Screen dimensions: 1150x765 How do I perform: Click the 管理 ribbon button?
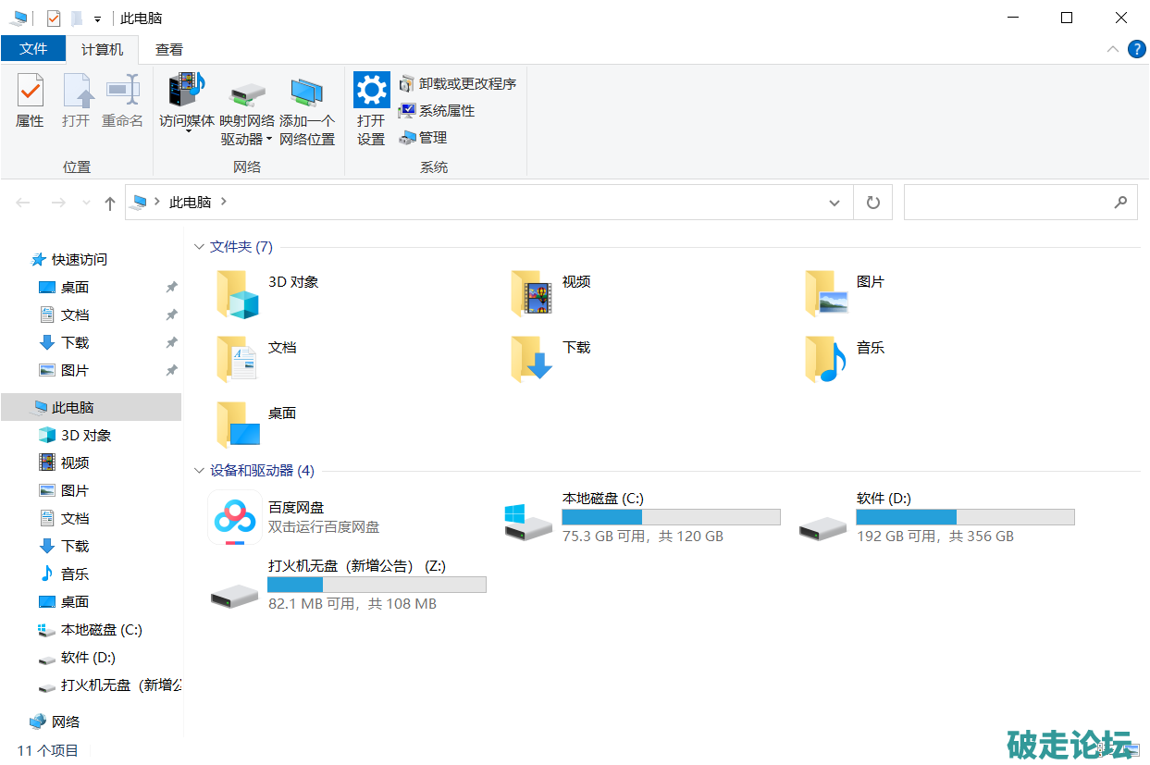pyautogui.click(x=423, y=138)
